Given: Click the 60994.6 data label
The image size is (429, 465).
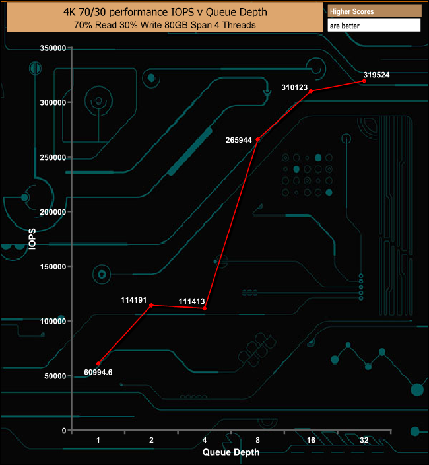Looking at the screenshot, I should (98, 372).
